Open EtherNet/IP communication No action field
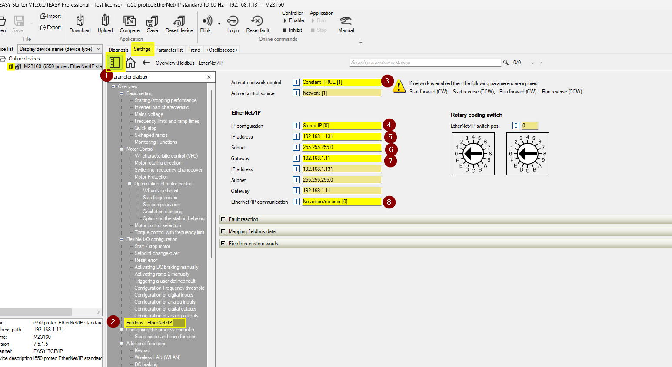This screenshot has height=367, width=672. (342, 202)
